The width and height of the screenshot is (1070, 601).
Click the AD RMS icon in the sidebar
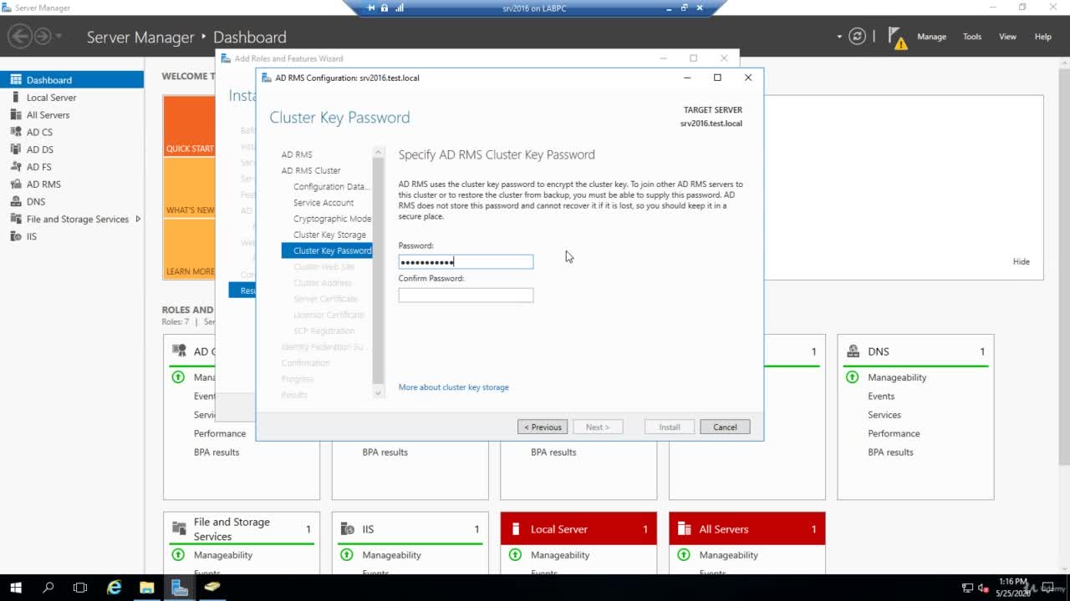pyautogui.click(x=15, y=184)
